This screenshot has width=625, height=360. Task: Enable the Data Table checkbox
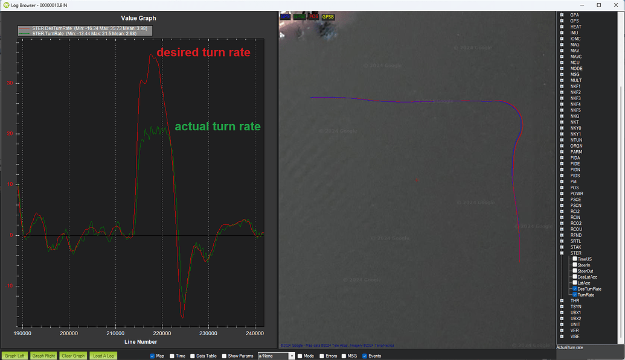(193, 356)
